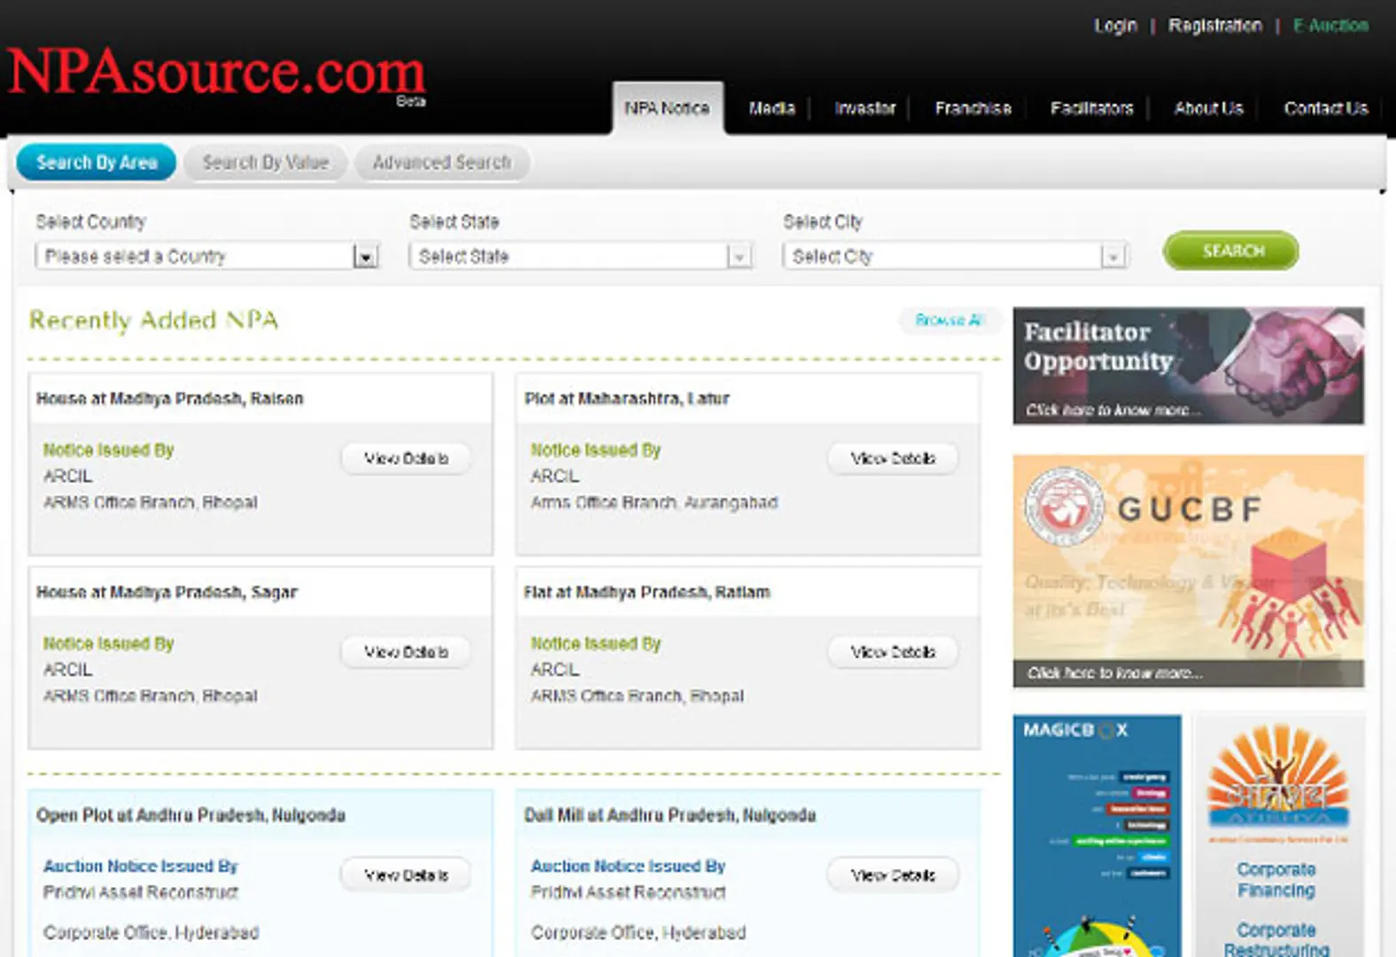Open the Facilitators menu item
This screenshot has height=957, width=1396.
(1091, 108)
